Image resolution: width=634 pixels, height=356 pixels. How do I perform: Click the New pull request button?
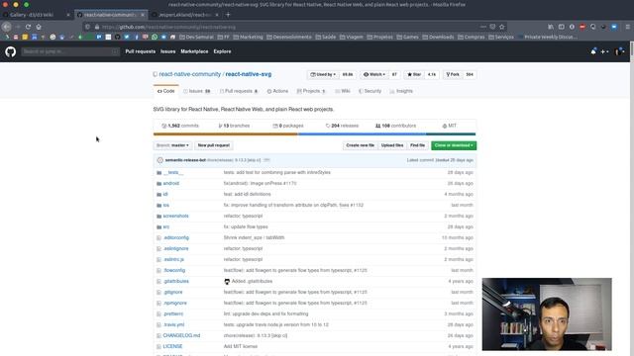click(x=214, y=145)
